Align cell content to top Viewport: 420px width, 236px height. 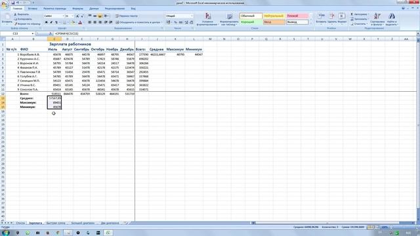click(90, 16)
